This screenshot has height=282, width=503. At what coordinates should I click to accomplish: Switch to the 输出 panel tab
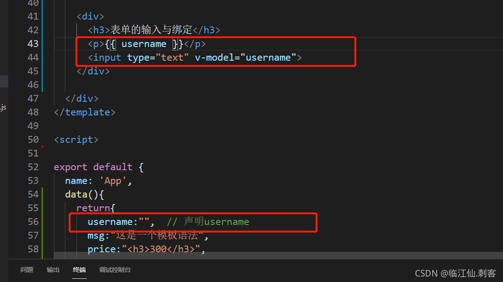(53, 270)
